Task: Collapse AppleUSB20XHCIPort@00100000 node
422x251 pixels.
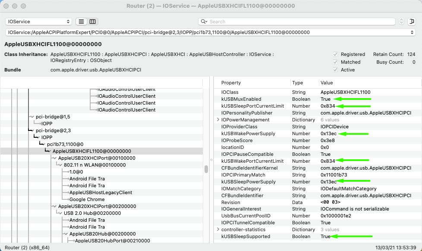Action: click(x=55, y=158)
